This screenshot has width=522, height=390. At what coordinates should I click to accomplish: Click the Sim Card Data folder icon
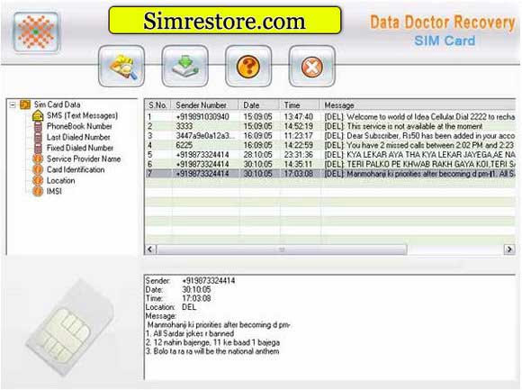point(25,104)
